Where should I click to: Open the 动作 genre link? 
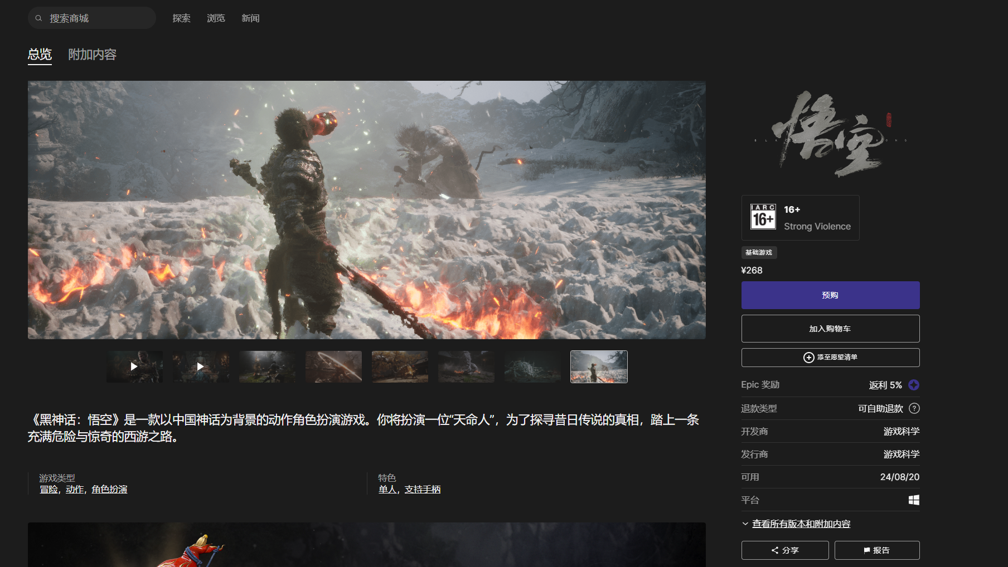(x=75, y=490)
